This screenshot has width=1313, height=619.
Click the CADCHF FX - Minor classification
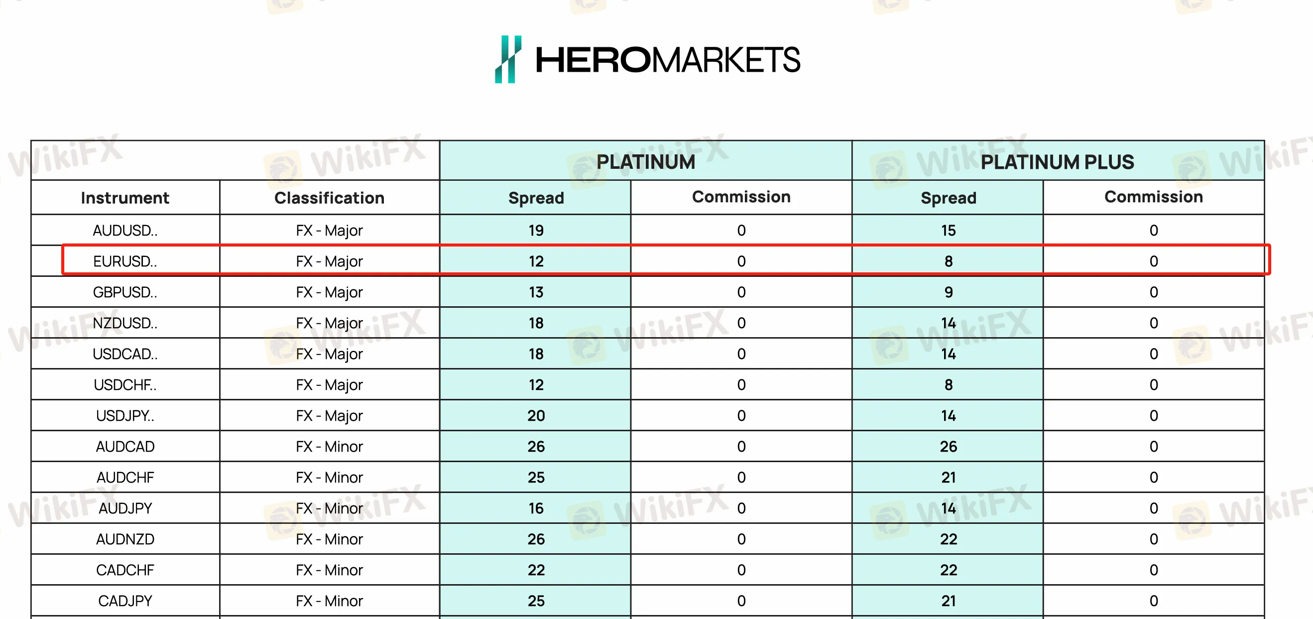point(329,570)
